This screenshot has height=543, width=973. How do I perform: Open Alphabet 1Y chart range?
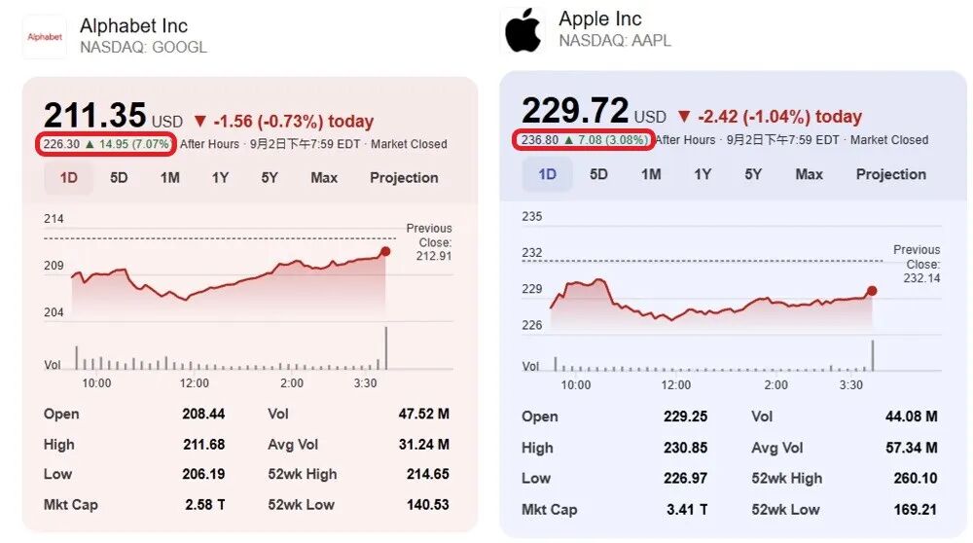pyautogui.click(x=220, y=178)
